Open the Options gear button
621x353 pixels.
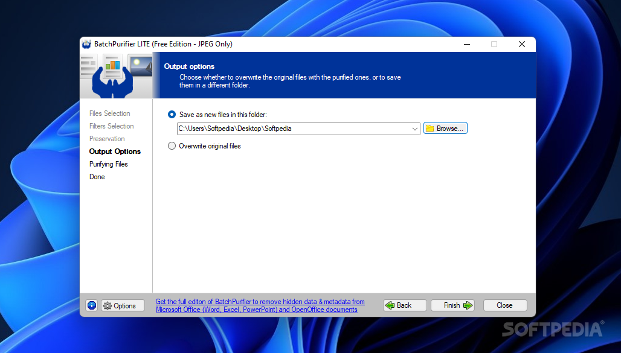[123, 305]
